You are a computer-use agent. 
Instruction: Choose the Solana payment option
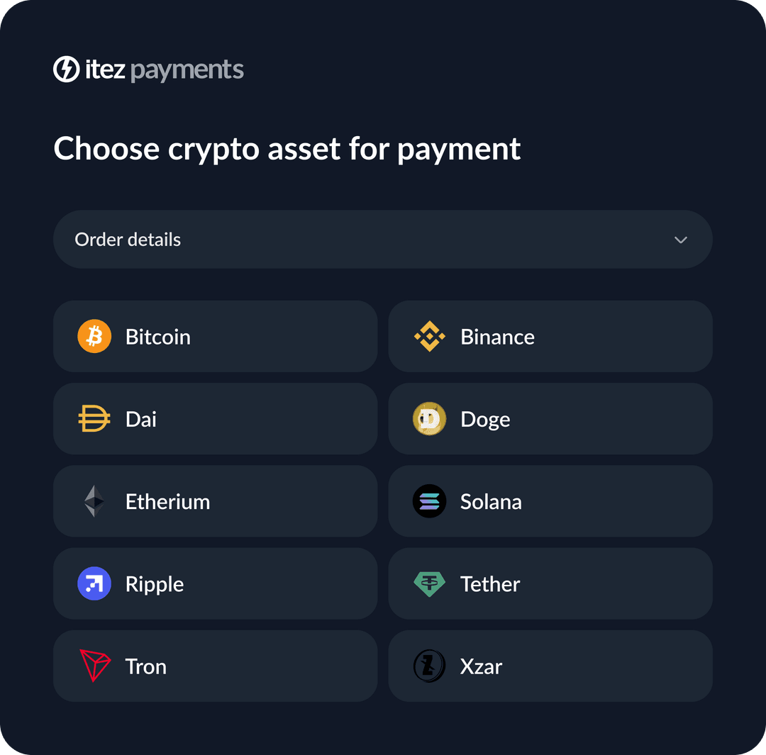(x=550, y=501)
